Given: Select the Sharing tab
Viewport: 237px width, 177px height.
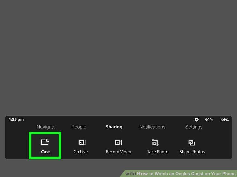Looking at the screenshot, I should 114,127.
